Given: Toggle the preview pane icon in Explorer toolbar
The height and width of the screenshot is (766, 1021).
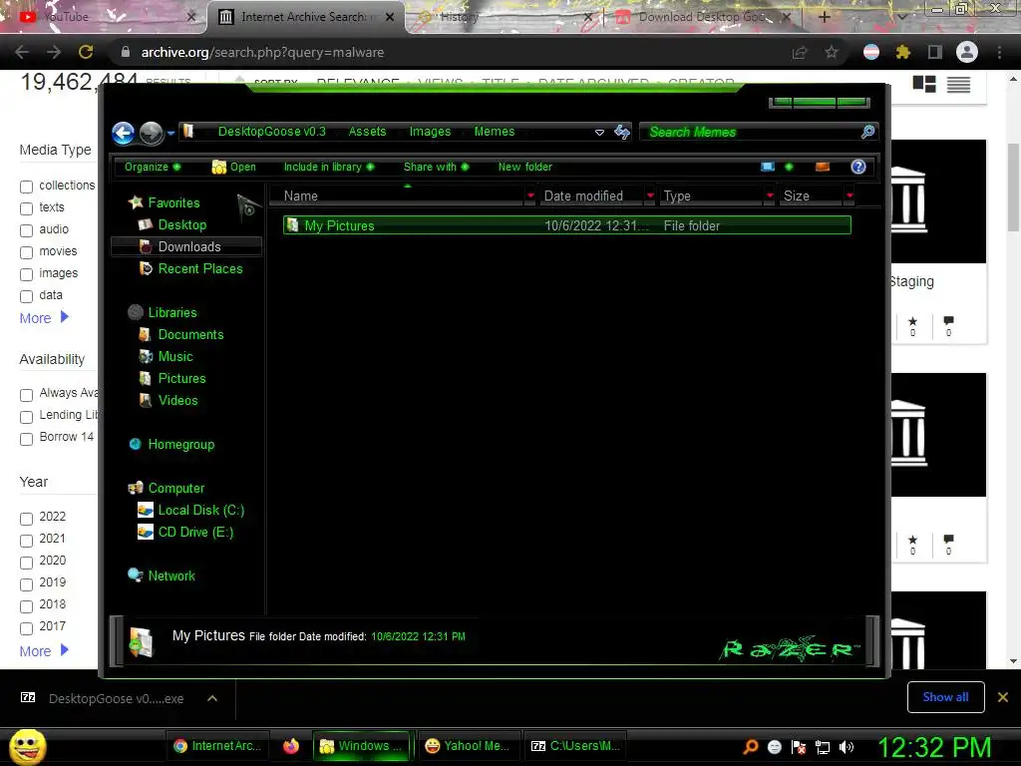Looking at the screenshot, I should coord(823,167).
